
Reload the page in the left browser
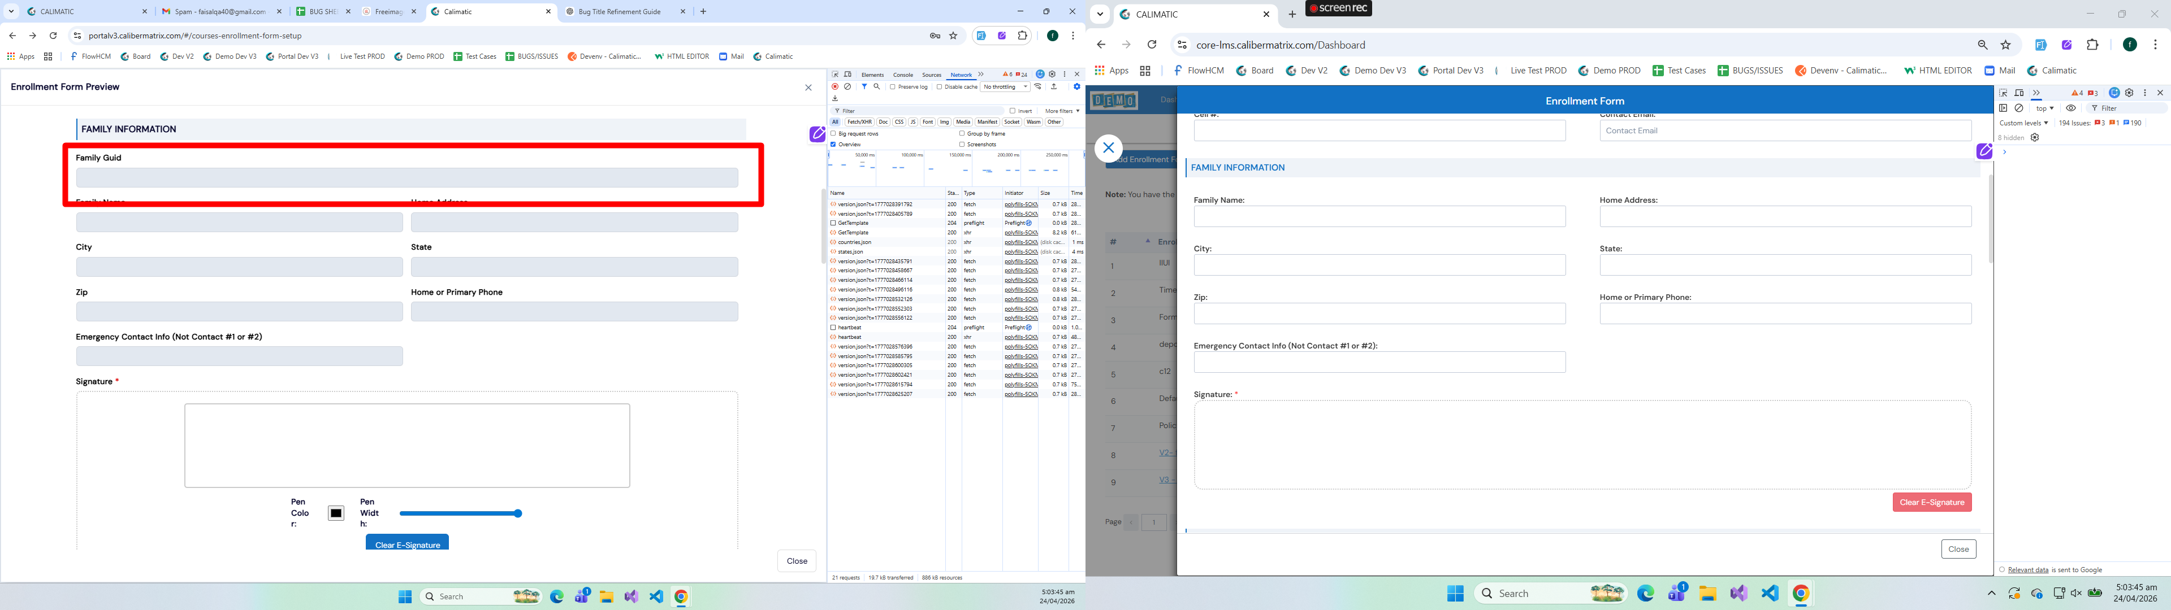click(x=53, y=36)
